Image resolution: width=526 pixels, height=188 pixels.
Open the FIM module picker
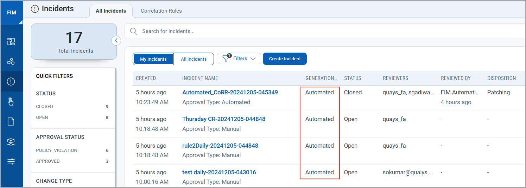pos(12,13)
